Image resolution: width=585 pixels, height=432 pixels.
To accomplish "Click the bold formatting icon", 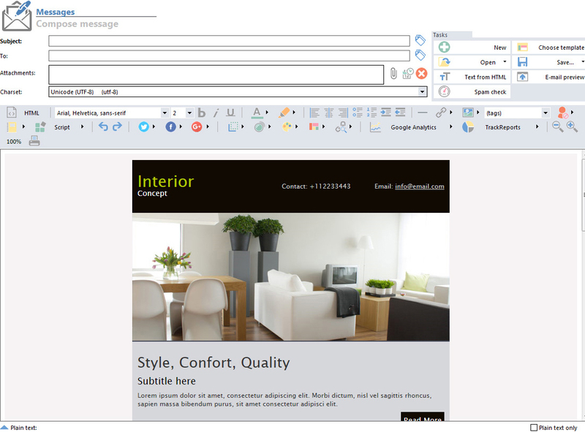I will (x=203, y=113).
